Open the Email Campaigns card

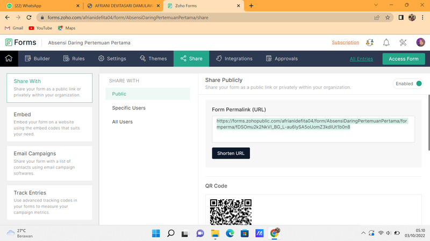point(49,163)
